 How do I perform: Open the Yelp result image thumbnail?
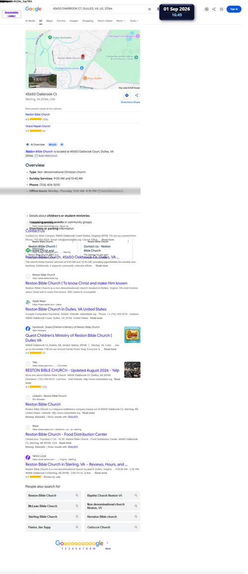[132, 370]
